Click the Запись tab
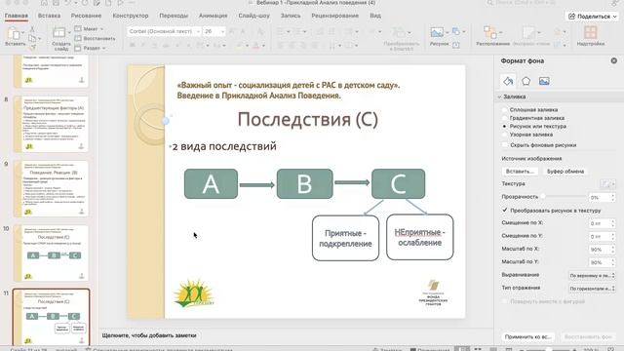Viewport: 624px width, 351px height. (291, 16)
